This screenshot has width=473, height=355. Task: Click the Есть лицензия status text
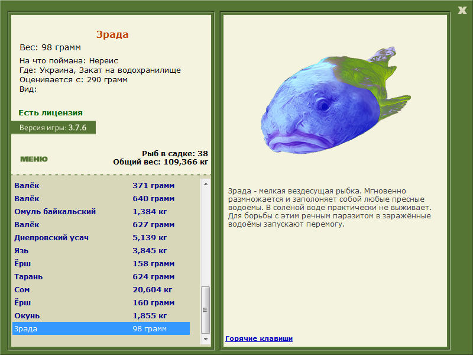(x=50, y=112)
